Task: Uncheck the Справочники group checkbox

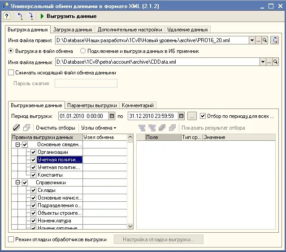Action: point(25,182)
